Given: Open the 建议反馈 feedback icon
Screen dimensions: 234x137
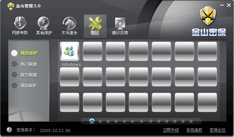Looking at the screenshot, I should click(120, 26).
